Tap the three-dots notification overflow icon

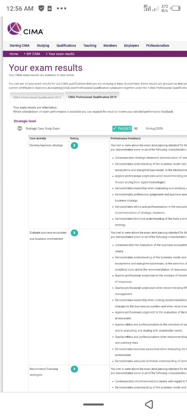click(x=61, y=8)
